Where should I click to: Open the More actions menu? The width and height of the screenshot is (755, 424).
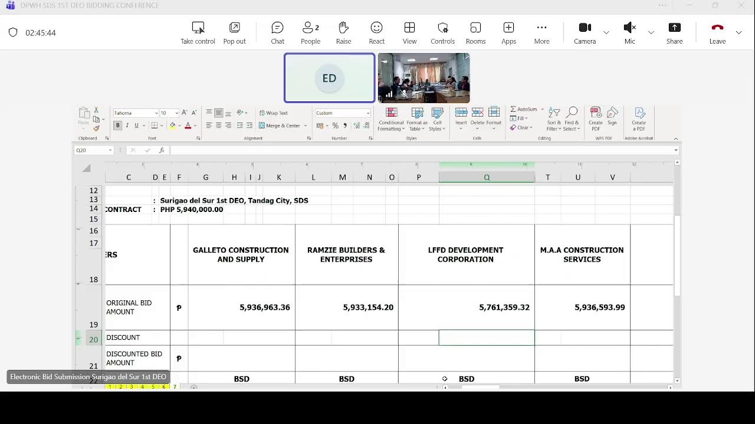[541, 33]
